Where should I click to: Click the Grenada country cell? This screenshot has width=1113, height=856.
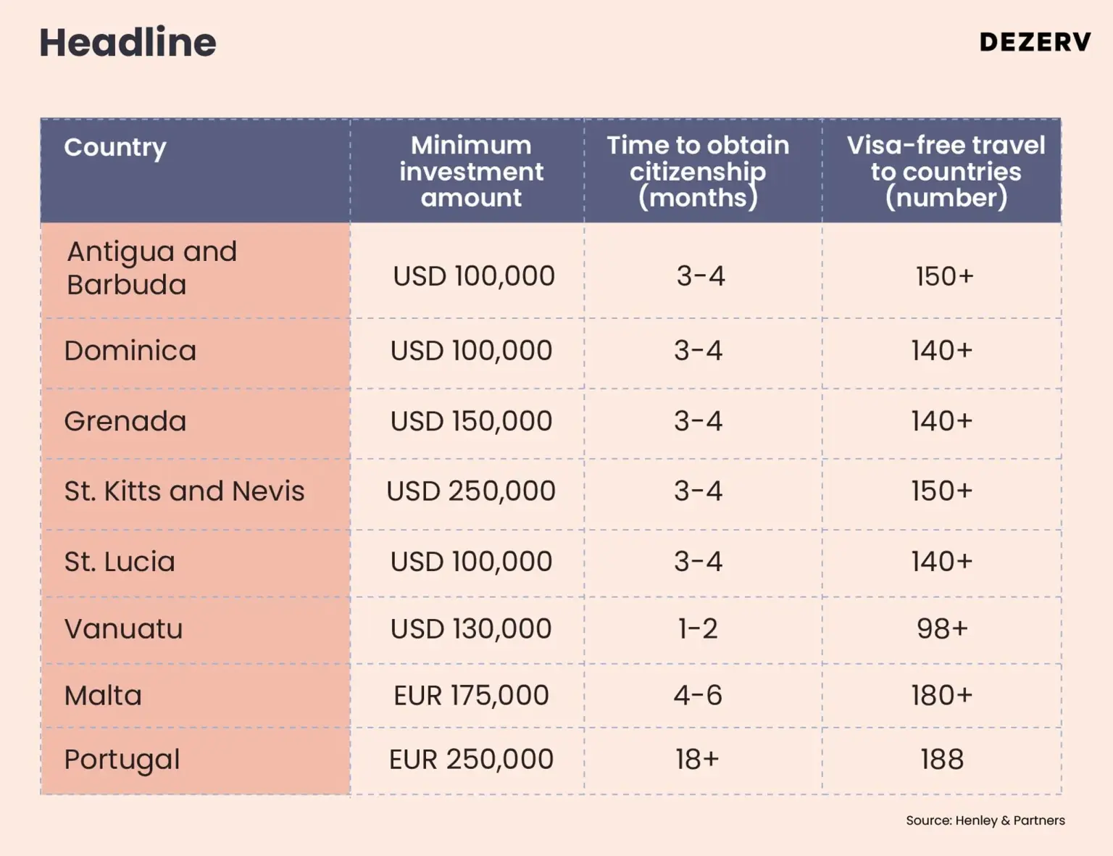(125, 421)
